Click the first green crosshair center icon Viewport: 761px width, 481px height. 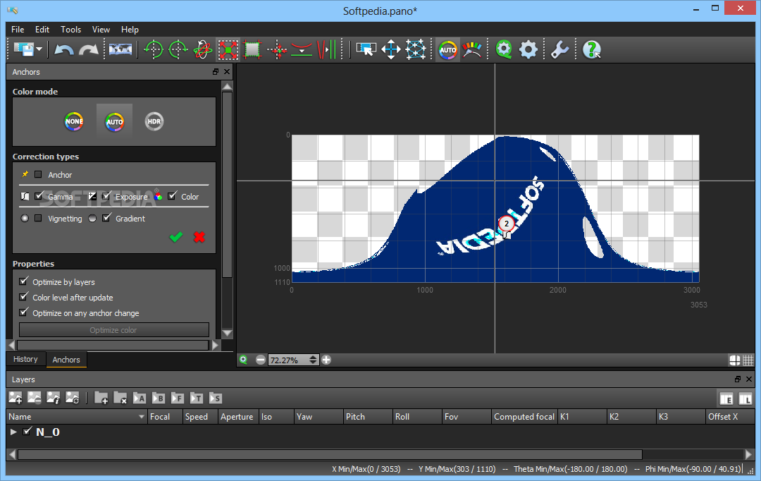coord(154,49)
